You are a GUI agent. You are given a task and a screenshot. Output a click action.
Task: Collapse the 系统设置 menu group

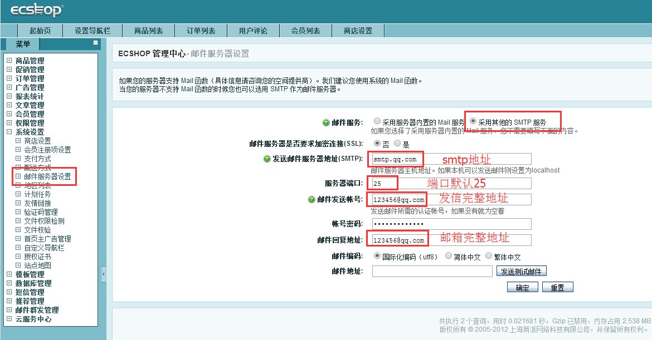[x=9, y=132]
